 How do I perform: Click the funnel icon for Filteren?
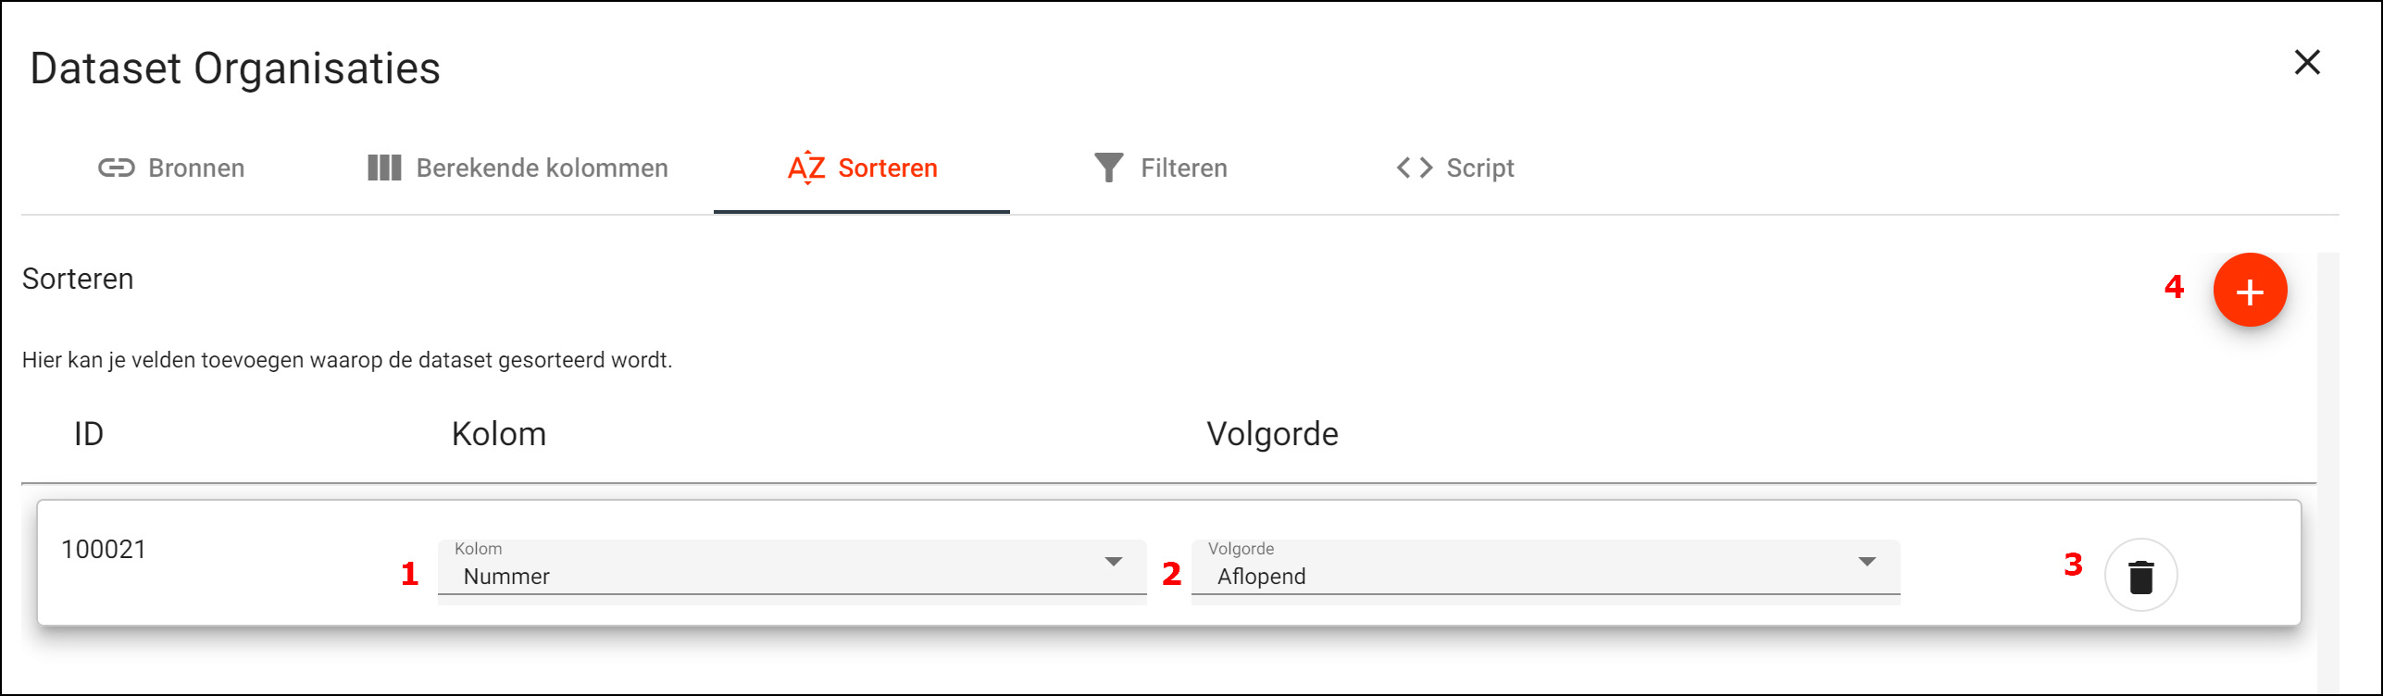click(x=1108, y=168)
